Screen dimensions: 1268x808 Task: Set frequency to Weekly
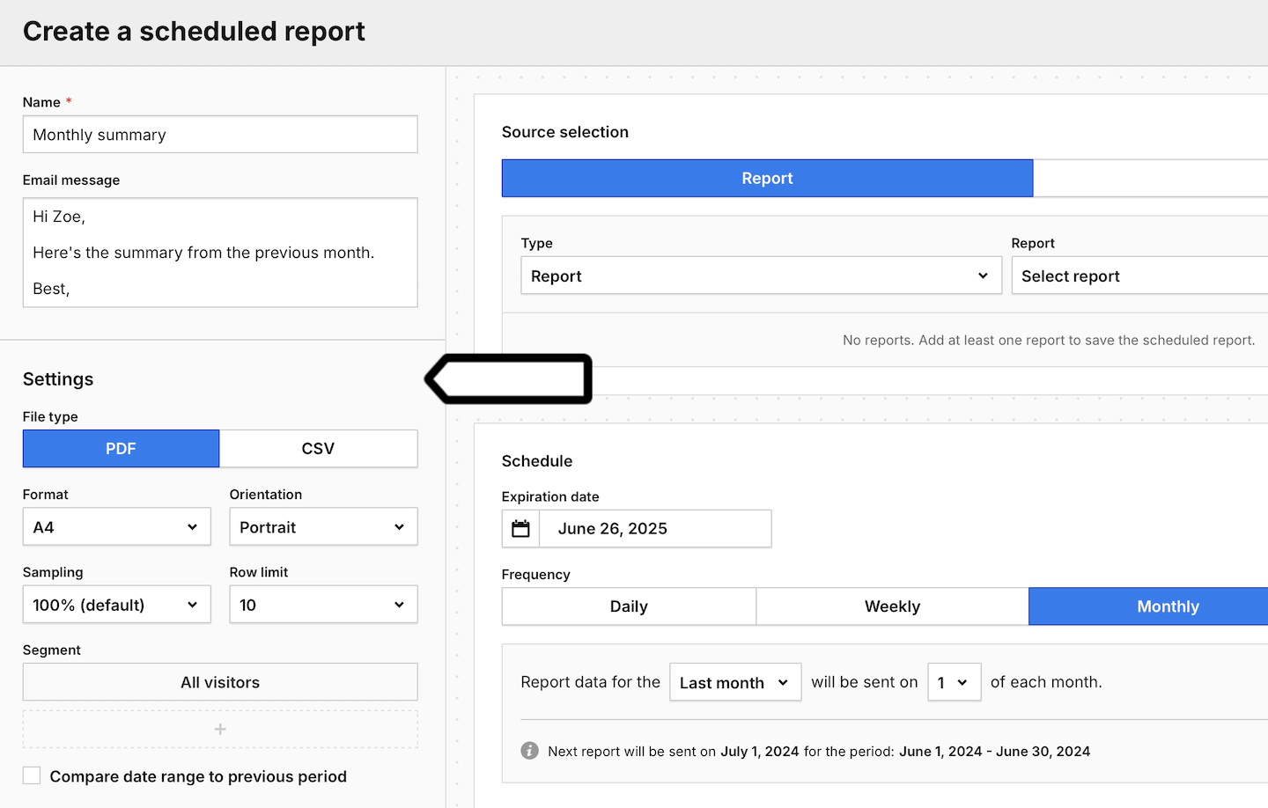pos(892,606)
